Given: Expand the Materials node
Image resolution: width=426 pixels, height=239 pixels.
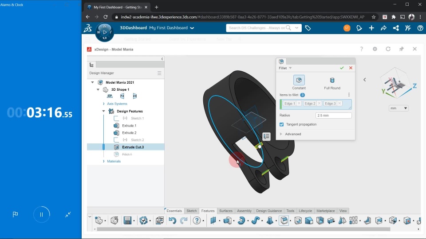Looking at the screenshot, I should click(x=103, y=161).
